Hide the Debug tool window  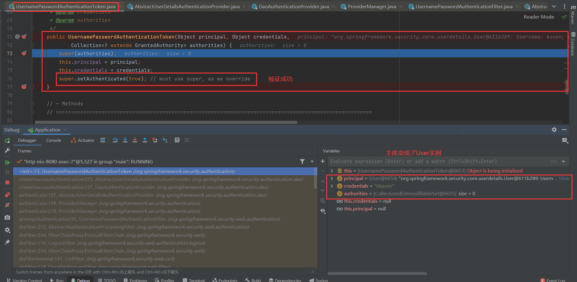[x=564, y=130]
